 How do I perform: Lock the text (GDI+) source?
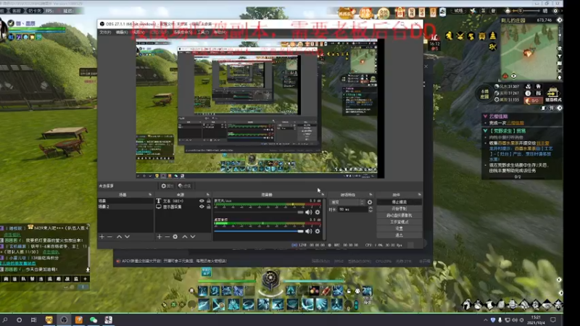pos(209,201)
